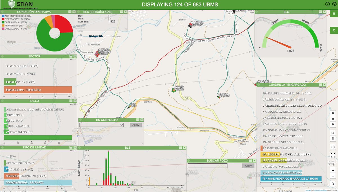Click the green C button
Viewport: 338px width, 192px height.
[x=334, y=30]
